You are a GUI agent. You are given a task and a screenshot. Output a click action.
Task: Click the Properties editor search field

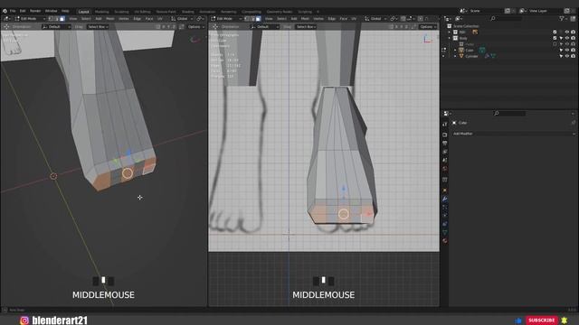[509, 114]
